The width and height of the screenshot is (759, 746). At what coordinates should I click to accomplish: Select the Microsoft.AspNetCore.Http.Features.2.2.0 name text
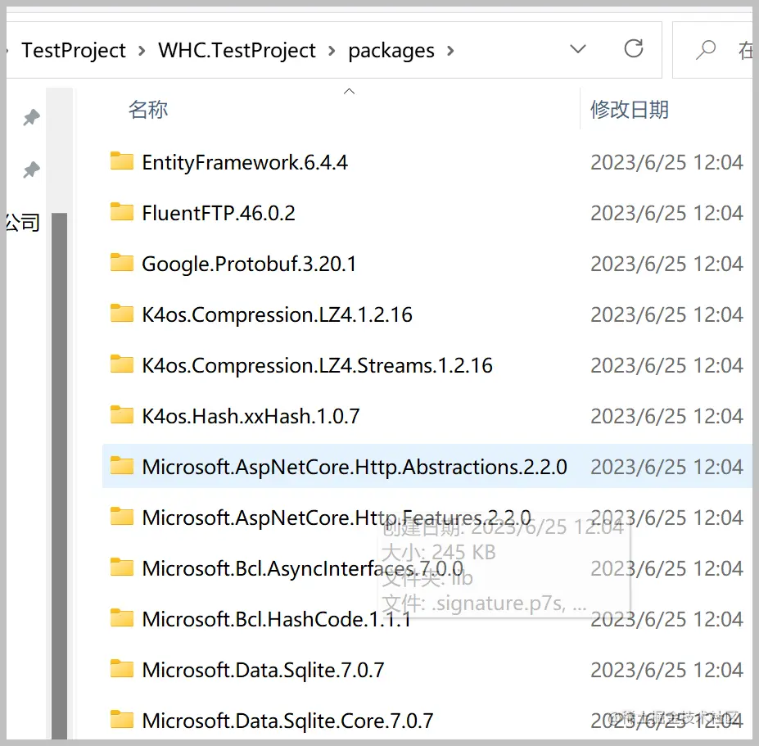tap(337, 518)
